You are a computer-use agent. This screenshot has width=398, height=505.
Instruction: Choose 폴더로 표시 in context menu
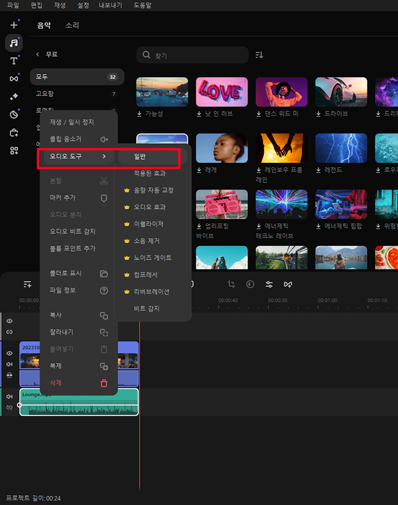click(78, 274)
